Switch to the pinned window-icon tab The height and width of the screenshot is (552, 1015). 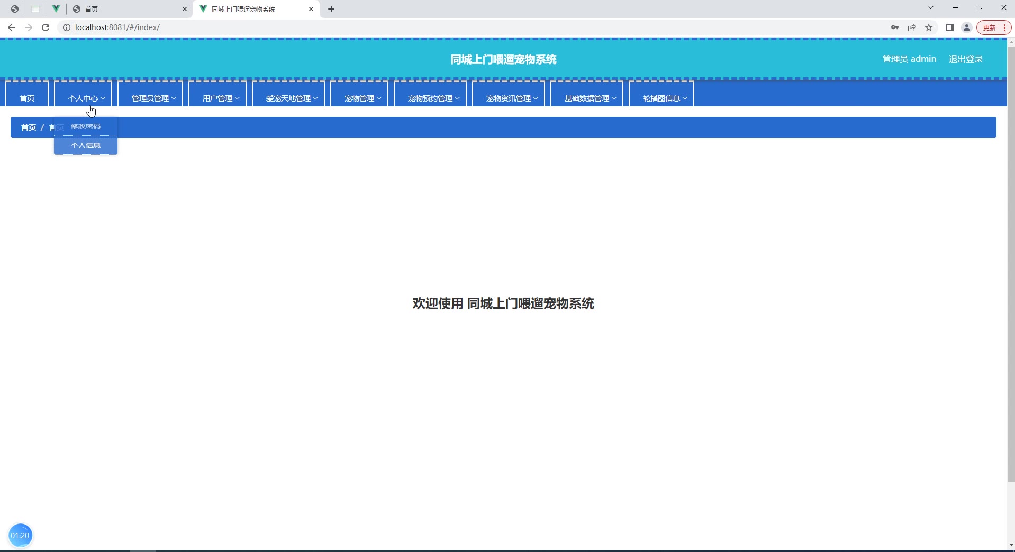tap(35, 9)
